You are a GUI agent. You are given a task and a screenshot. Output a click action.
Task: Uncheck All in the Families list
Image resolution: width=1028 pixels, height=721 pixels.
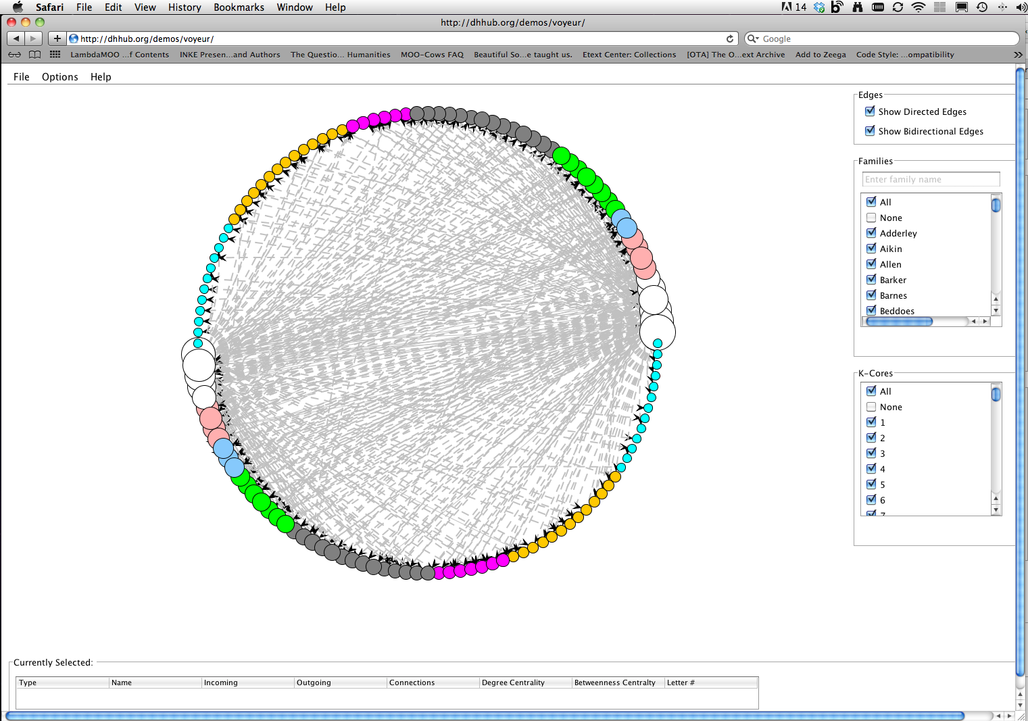pos(871,201)
